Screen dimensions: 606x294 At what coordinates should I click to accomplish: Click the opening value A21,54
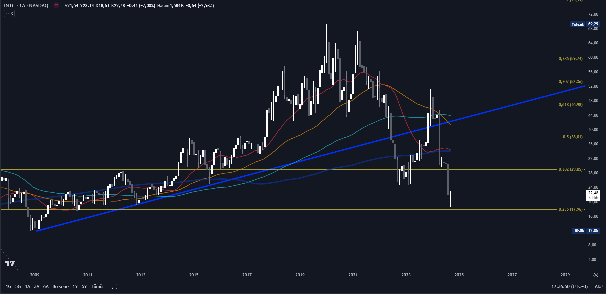click(71, 6)
